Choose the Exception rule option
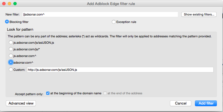 pyautogui.click(x=114, y=22)
